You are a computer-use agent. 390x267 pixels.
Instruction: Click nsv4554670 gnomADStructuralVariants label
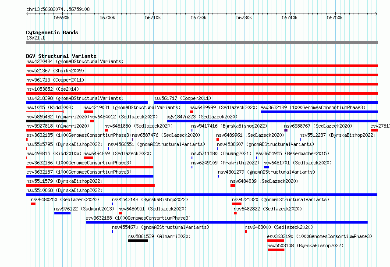160,227
